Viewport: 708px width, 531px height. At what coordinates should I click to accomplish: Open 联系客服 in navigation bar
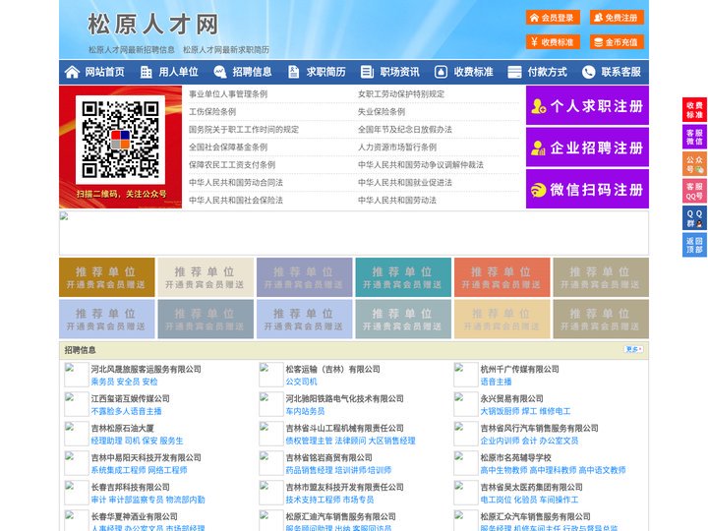coord(620,72)
